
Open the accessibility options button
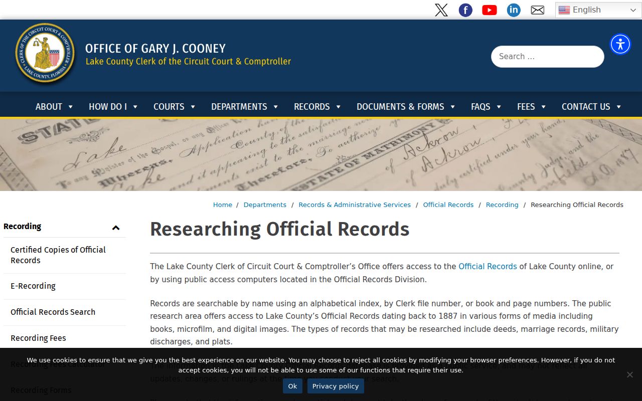click(x=620, y=44)
